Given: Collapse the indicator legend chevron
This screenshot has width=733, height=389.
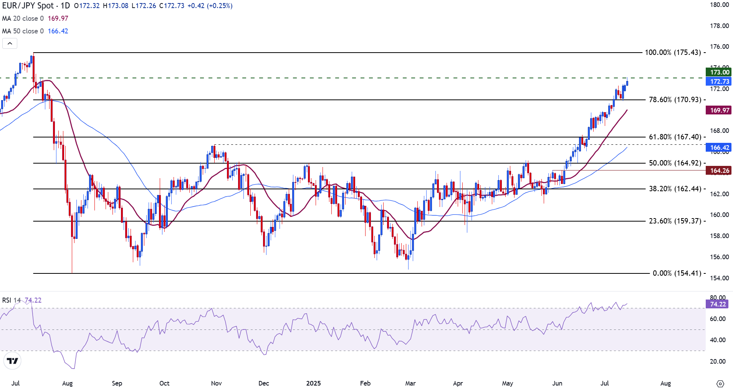Looking at the screenshot, I should tap(10, 43).
